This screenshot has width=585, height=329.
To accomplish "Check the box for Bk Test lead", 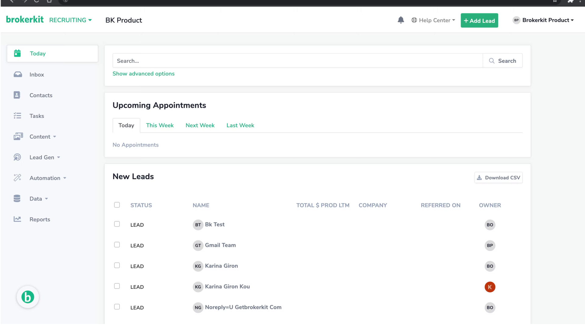I will point(117,224).
